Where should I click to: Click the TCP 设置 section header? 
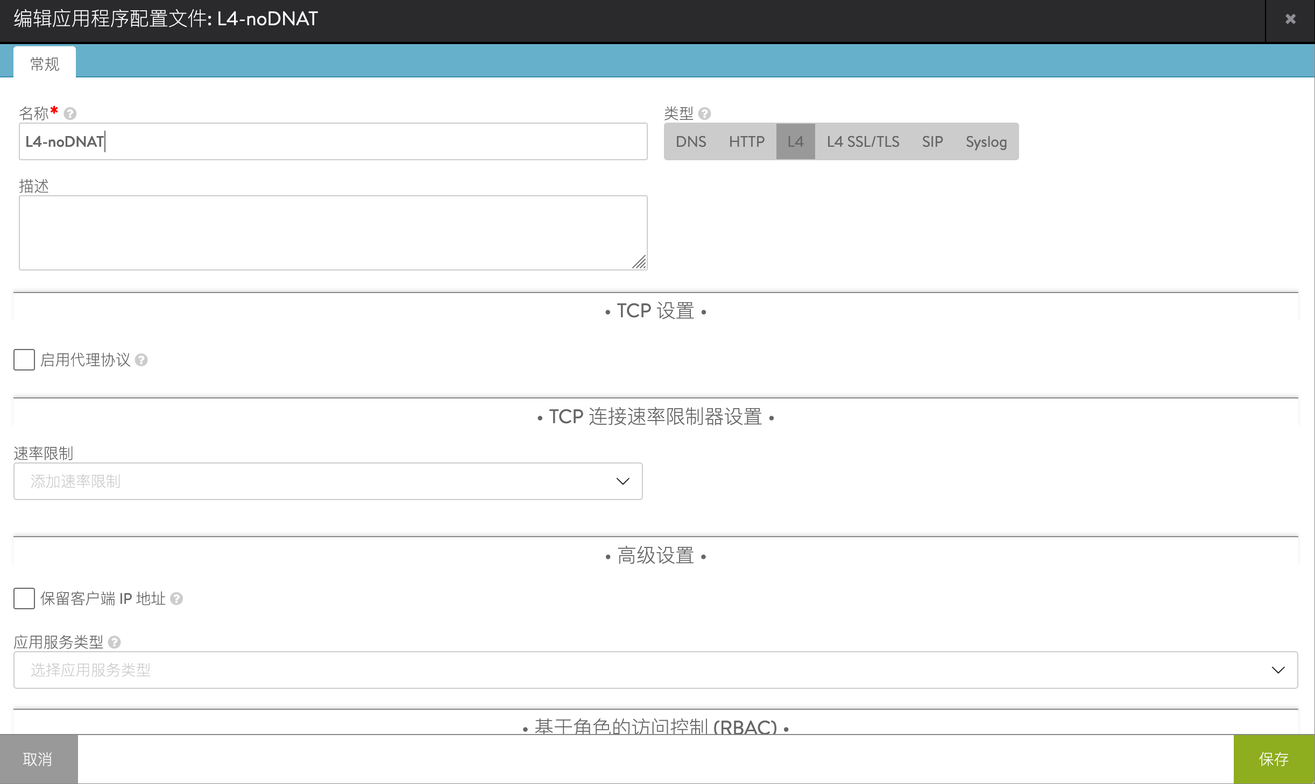tap(655, 311)
